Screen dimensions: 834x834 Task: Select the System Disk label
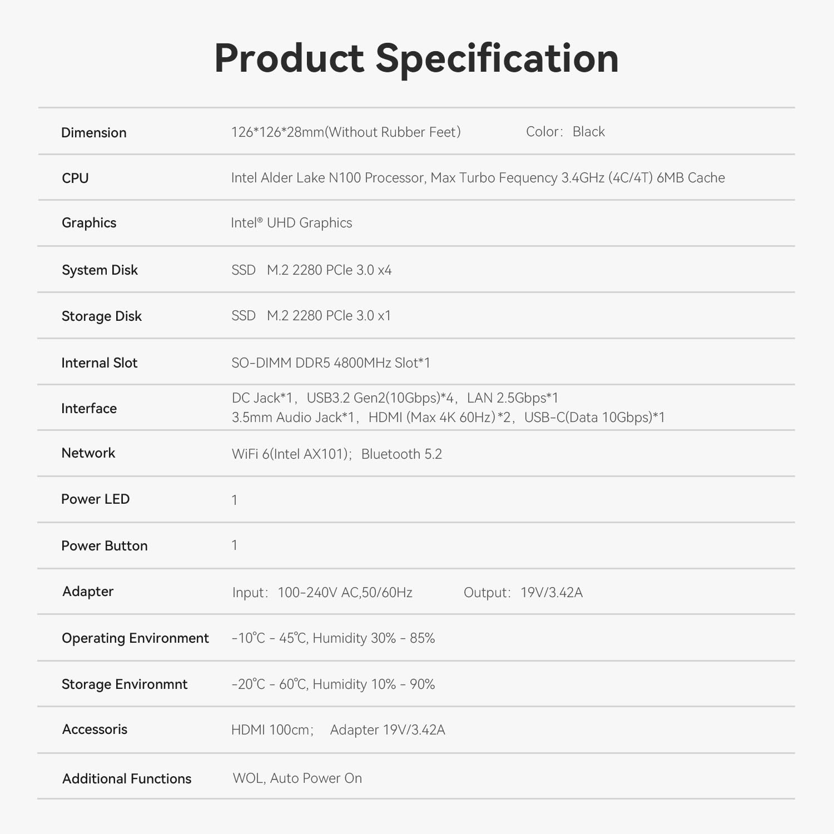click(x=100, y=270)
